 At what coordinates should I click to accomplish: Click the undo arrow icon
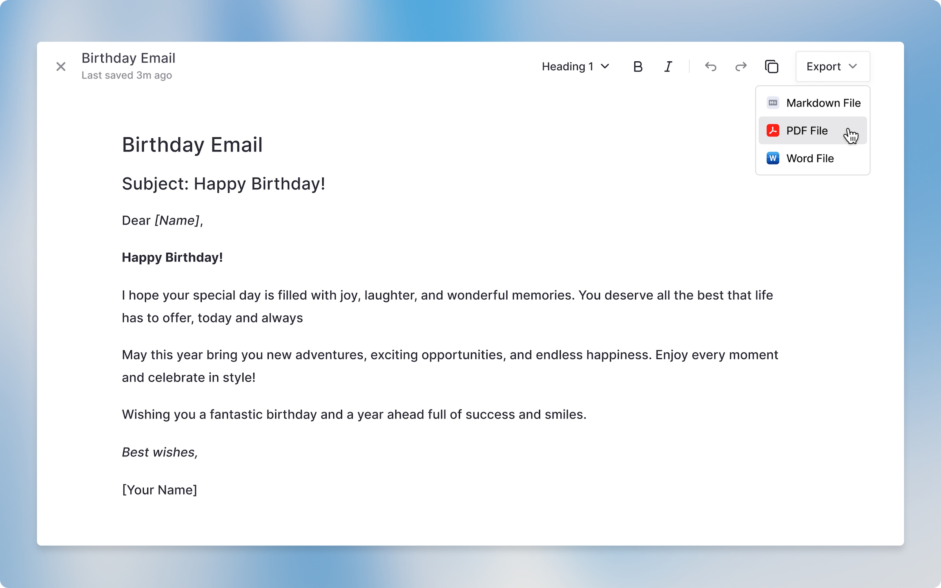(x=711, y=67)
